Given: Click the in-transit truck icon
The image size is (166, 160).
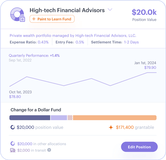Looking at the screenshot, I should [13, 150].
